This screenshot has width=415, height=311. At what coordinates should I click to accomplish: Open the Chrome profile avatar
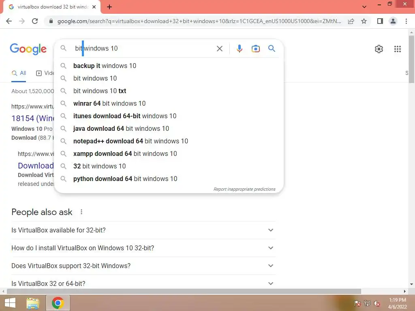pyautogui.click(x=393, y=21)
